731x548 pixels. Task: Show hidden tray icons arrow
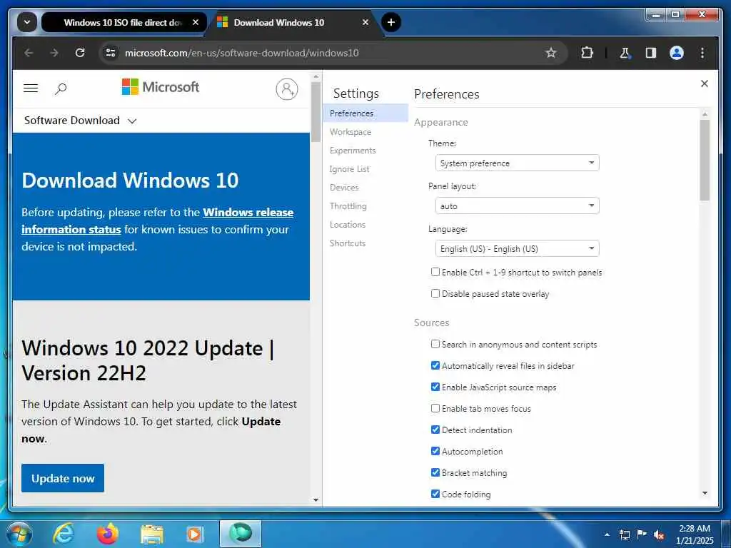click(x=607, y=534)
